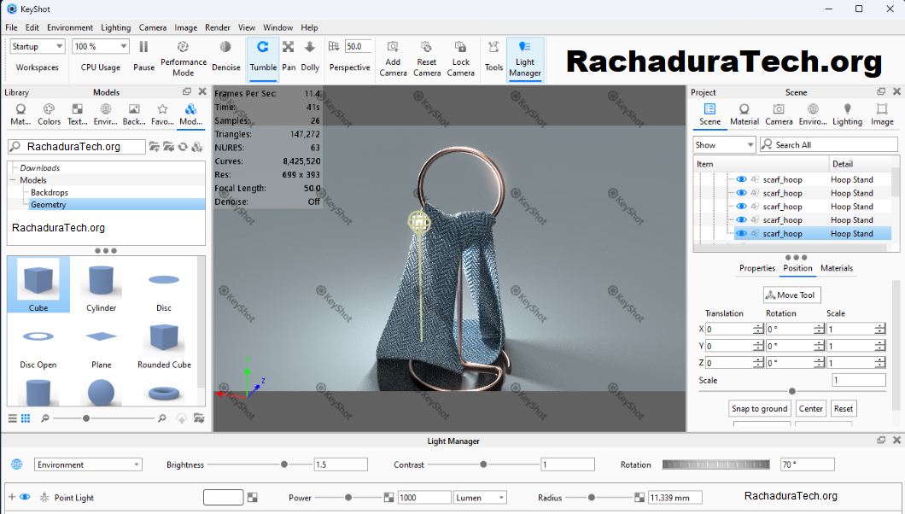The image size is (905, 514).
Task: Click the Center button
Action: pos(810,408)
